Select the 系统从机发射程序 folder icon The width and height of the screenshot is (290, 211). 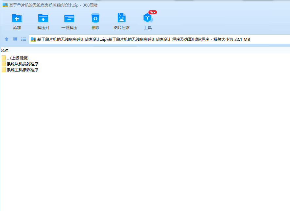coord(4,64)
